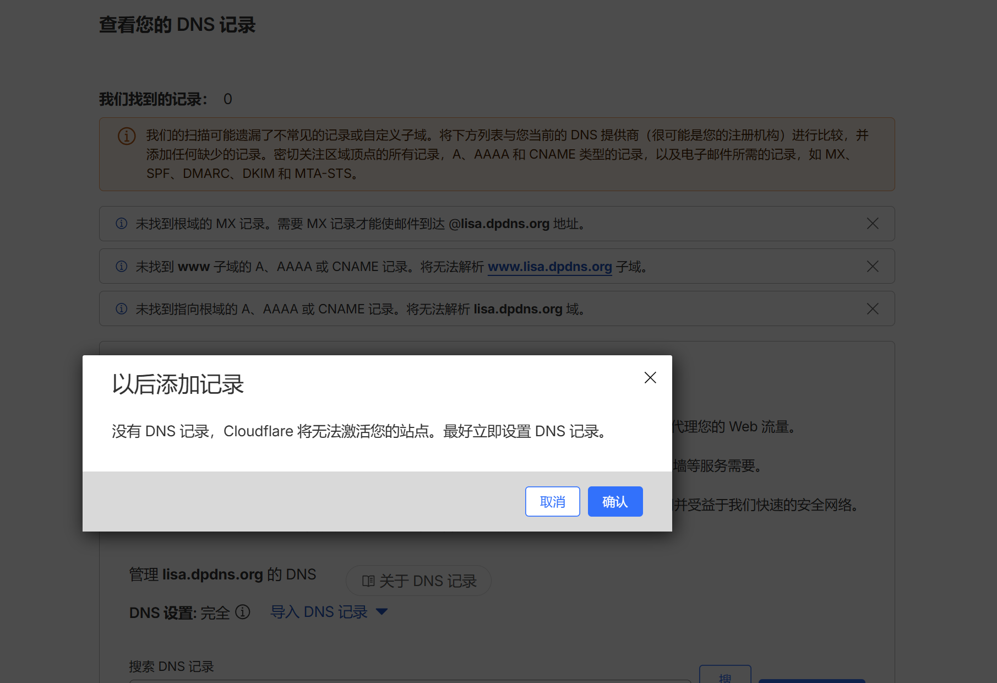Click the partially visible 搜索 button

[724, 676]
